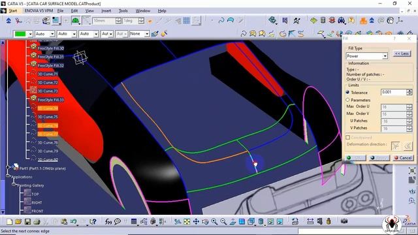Open the ENOVIA V5 VPM menu
Screen dimensions: 418x235
pyautogui.click(x=39, y=10)
